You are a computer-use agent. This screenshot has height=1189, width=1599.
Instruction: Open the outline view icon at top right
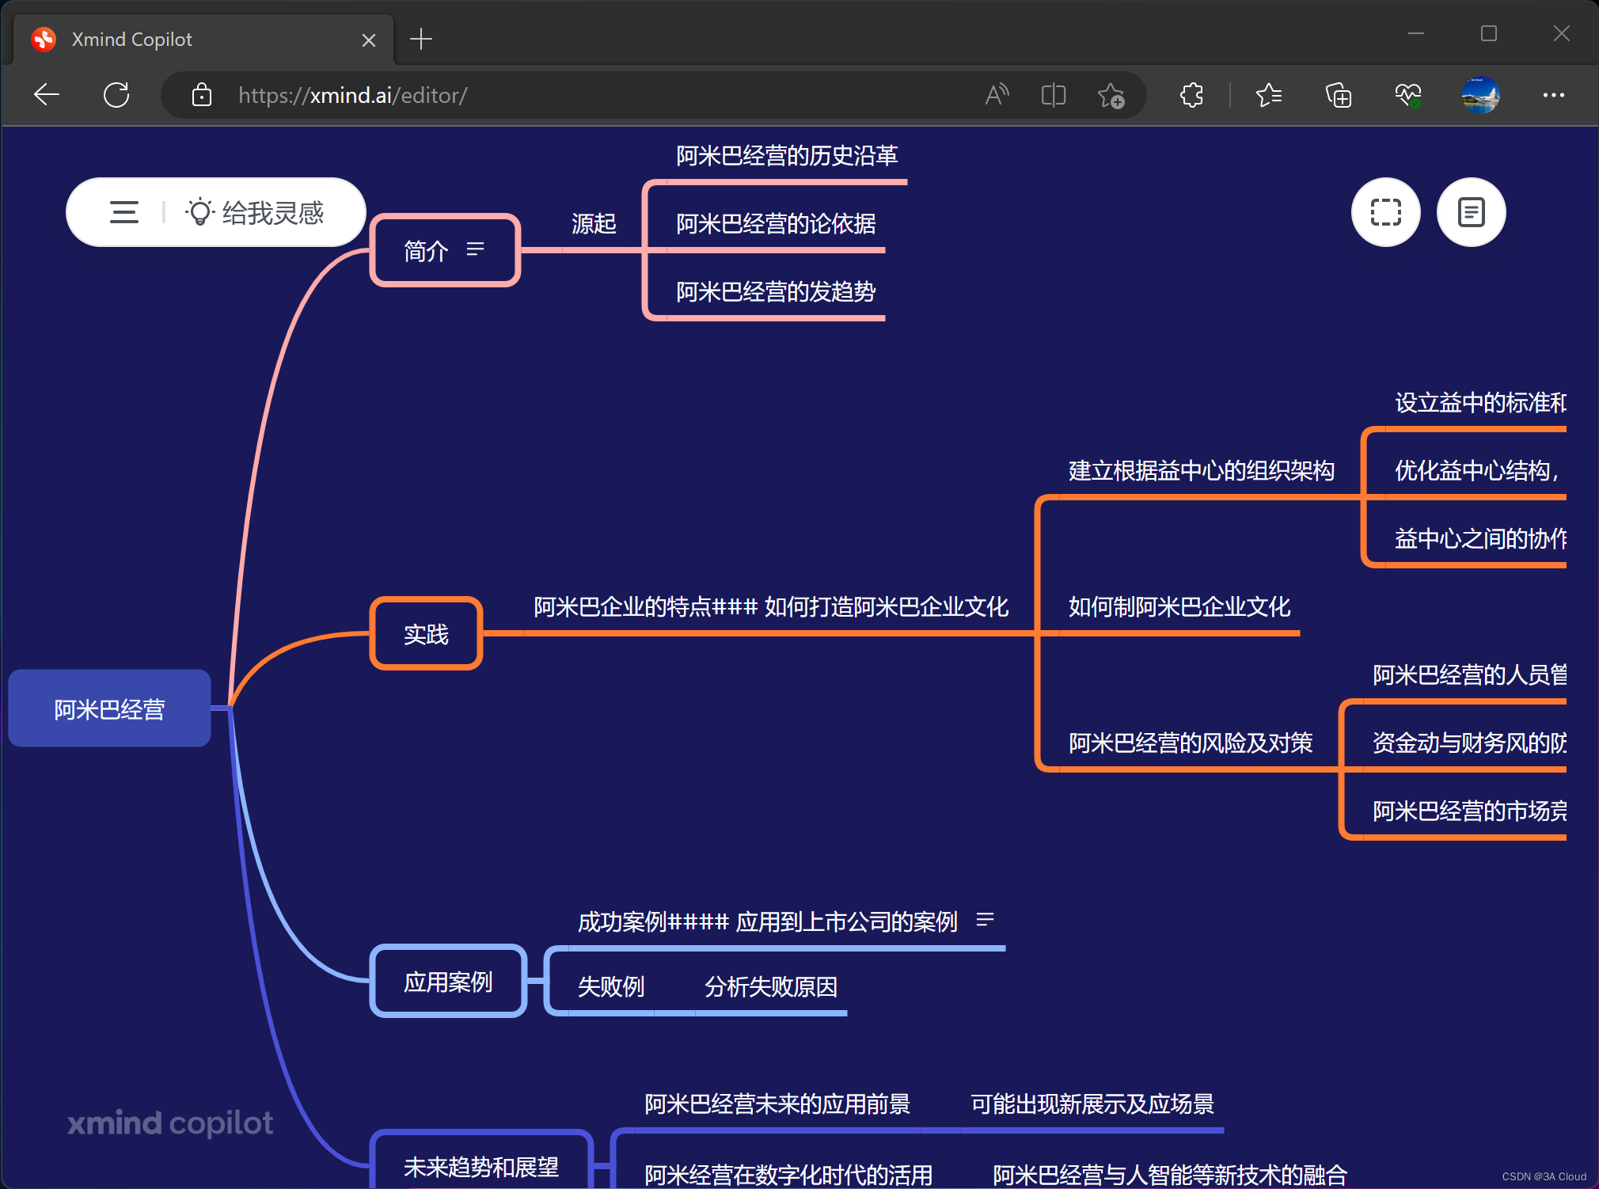(1471, 212)
